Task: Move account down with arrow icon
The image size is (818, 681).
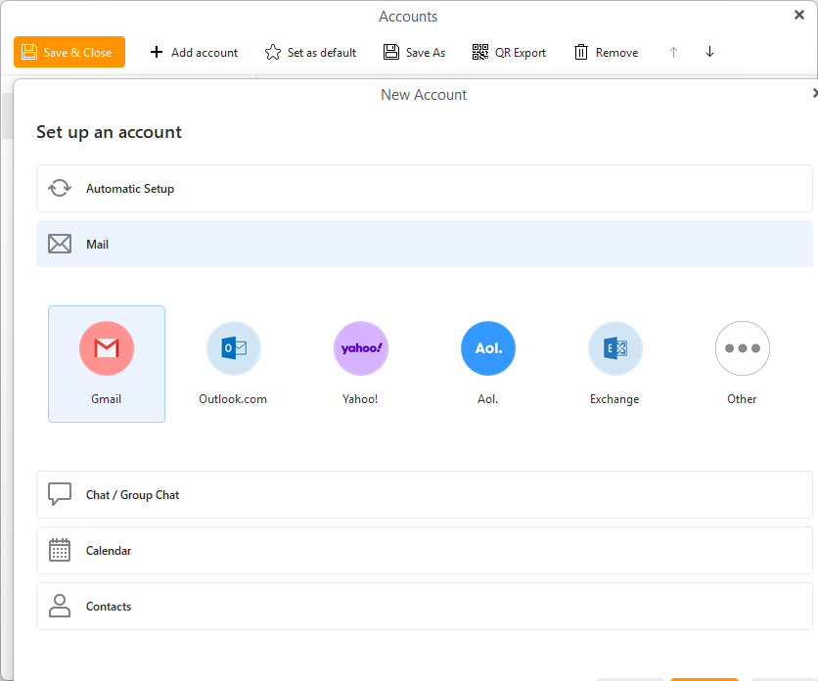Action: (709, 52)
